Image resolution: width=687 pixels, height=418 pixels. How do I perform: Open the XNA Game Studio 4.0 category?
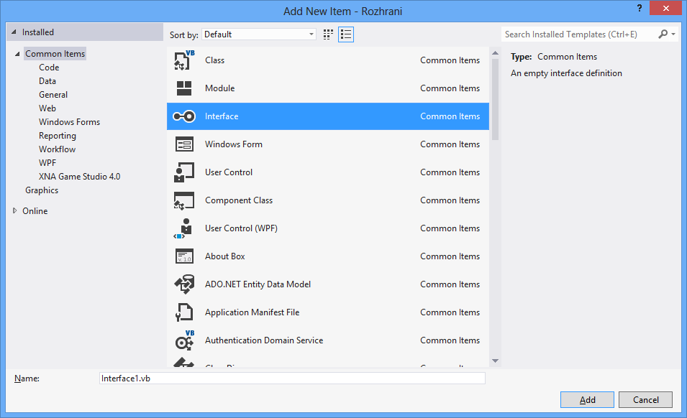pyautogui.click(x=79, y=177)
